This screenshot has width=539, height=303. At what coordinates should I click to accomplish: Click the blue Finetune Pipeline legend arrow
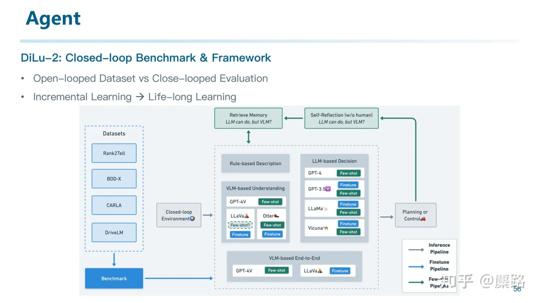pos(416,267)
